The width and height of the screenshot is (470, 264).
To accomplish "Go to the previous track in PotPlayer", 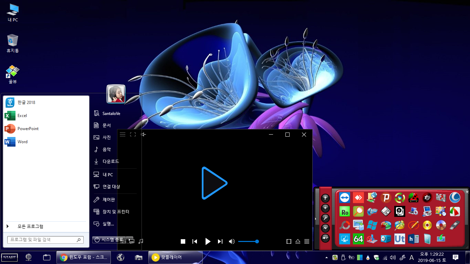I will (195, 242).
